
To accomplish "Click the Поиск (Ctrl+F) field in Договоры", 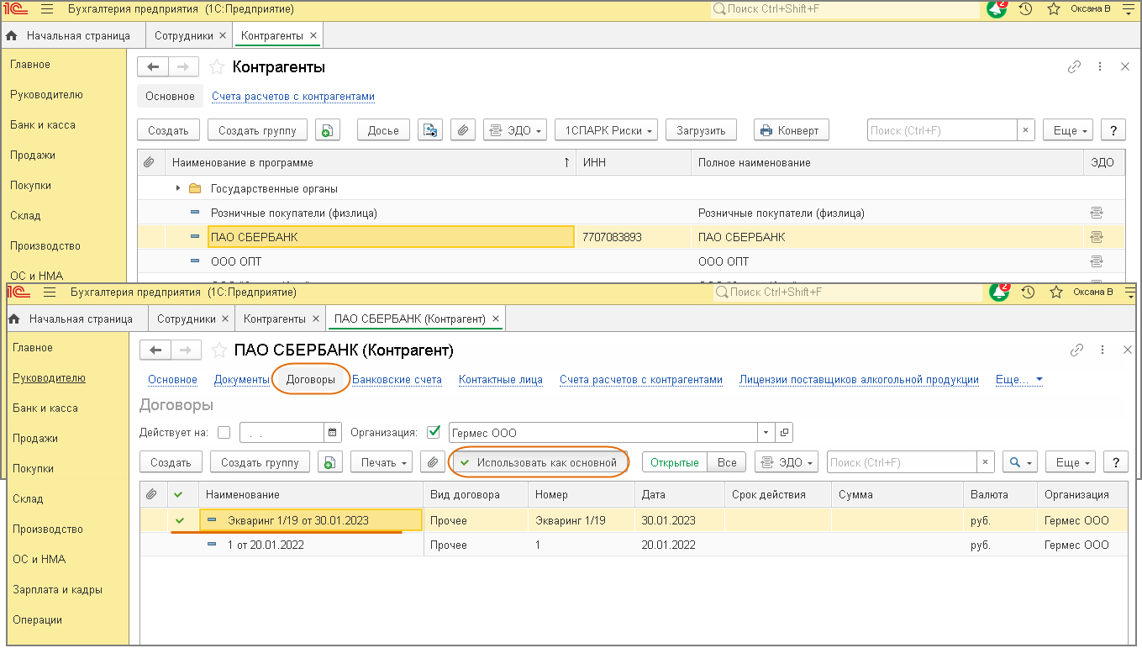I will 903,462.
